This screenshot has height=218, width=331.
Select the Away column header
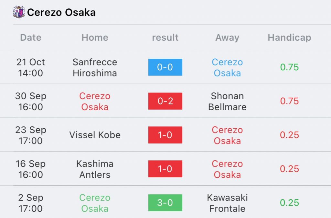pos(227,38)
